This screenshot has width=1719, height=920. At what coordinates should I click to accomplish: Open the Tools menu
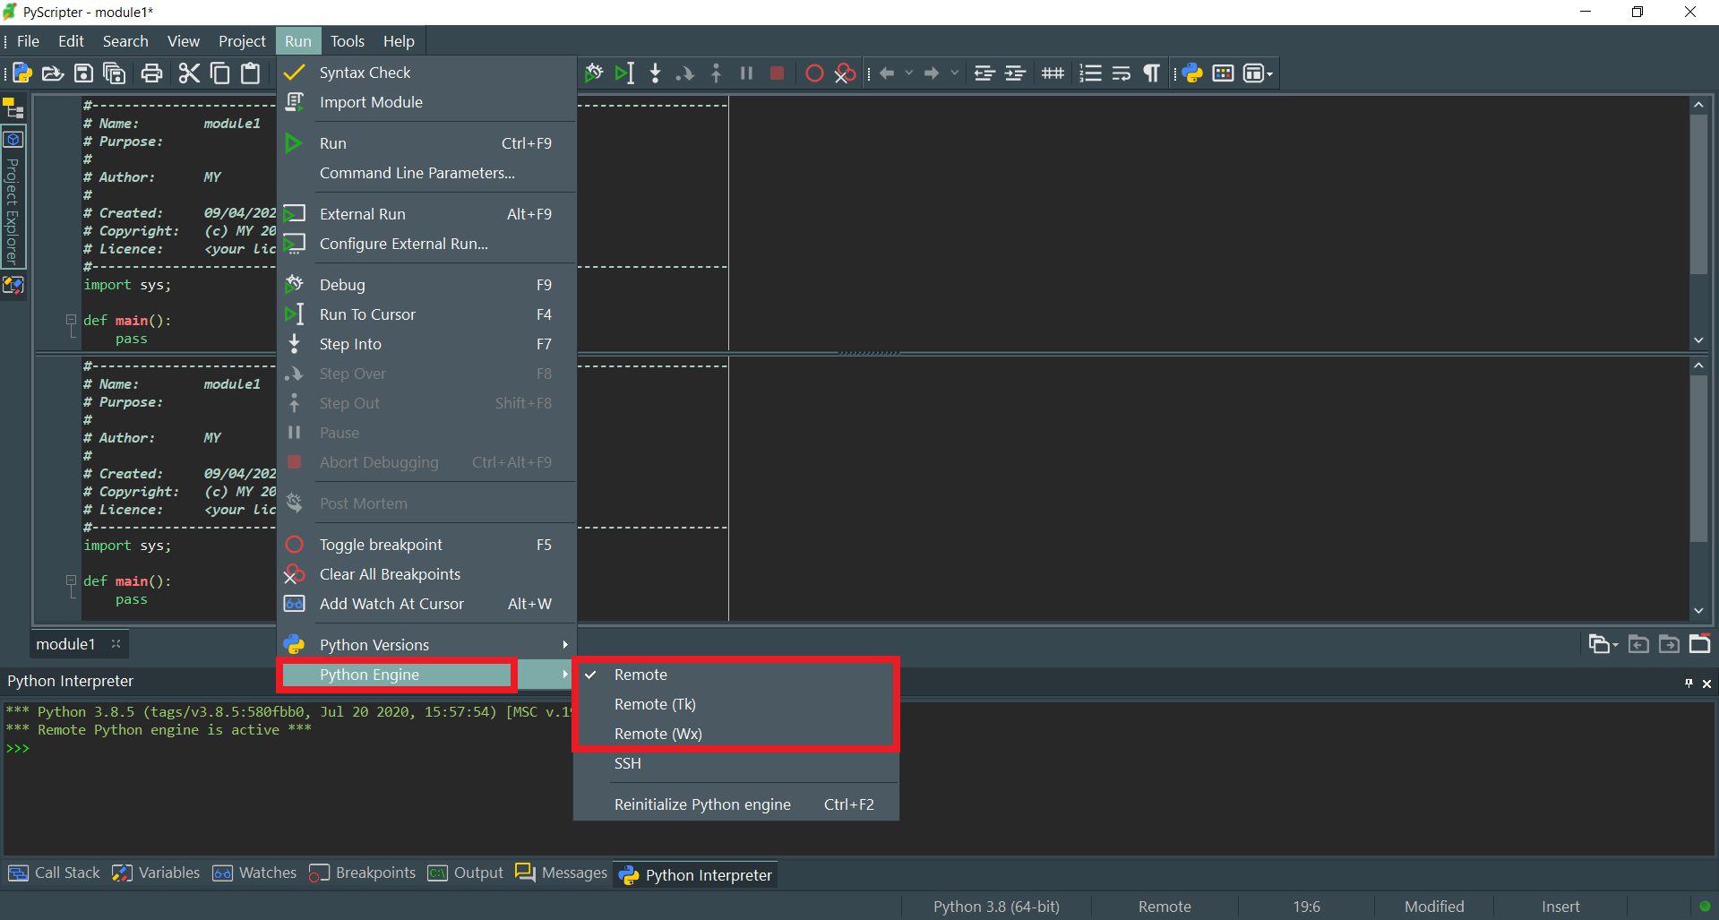pyautogui.click(x=348, y=41)
